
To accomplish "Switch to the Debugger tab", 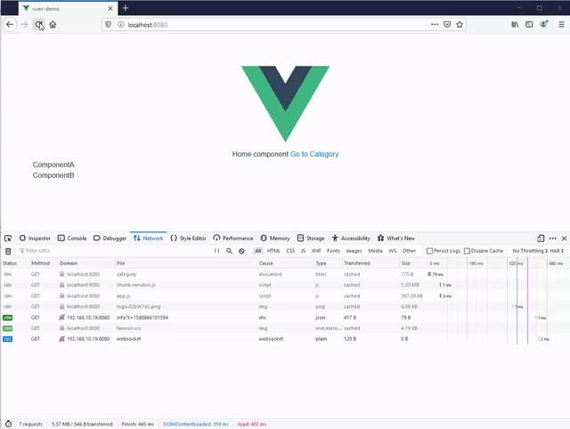I will pyautogui.click(x=110, y=239).
